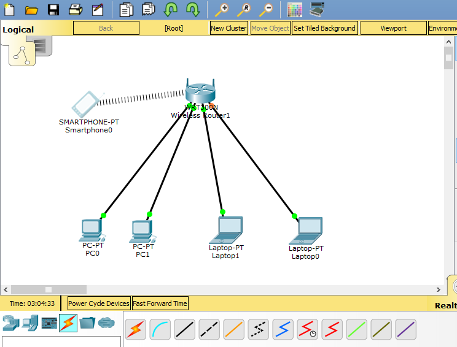Pick the cyan console cable
The height and width of the screenshot is (347, 457).
(x=160, y=329)
